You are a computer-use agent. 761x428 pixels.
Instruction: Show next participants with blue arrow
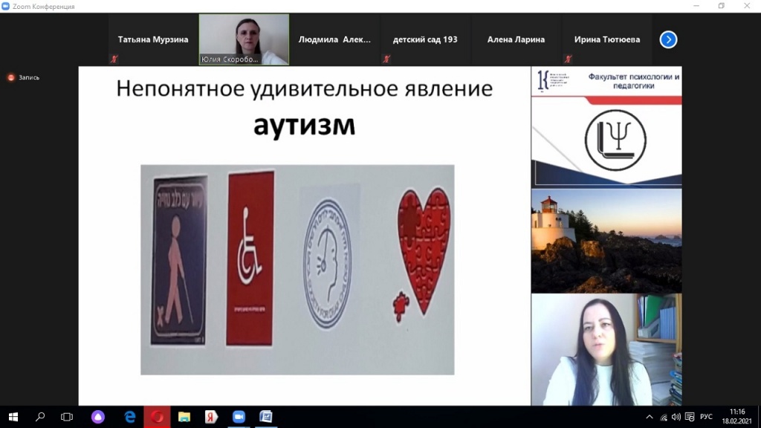click(x=668, y=39)
